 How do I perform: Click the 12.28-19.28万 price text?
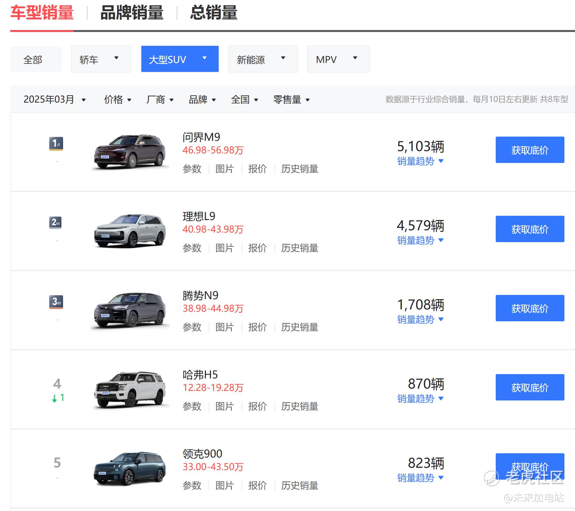click(x=213, y=388)
